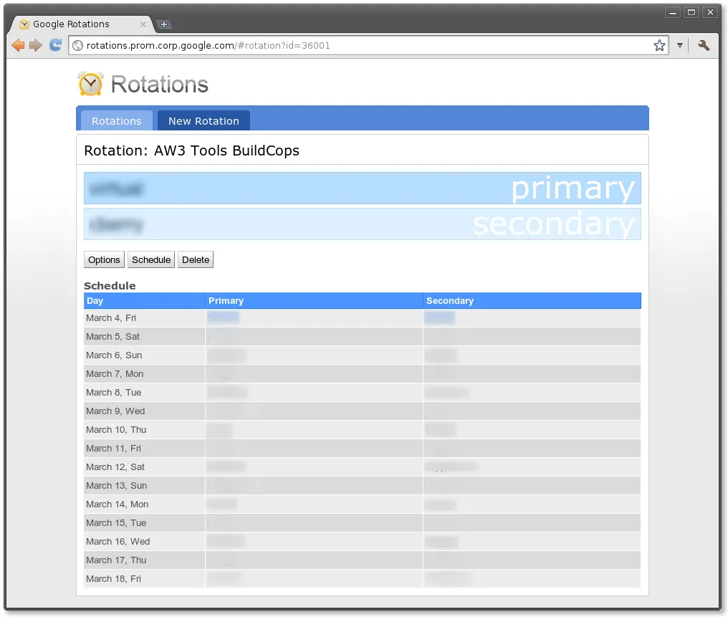Open a new browser tab with the plus icon

pyautogui.click(x=164, y=24)
